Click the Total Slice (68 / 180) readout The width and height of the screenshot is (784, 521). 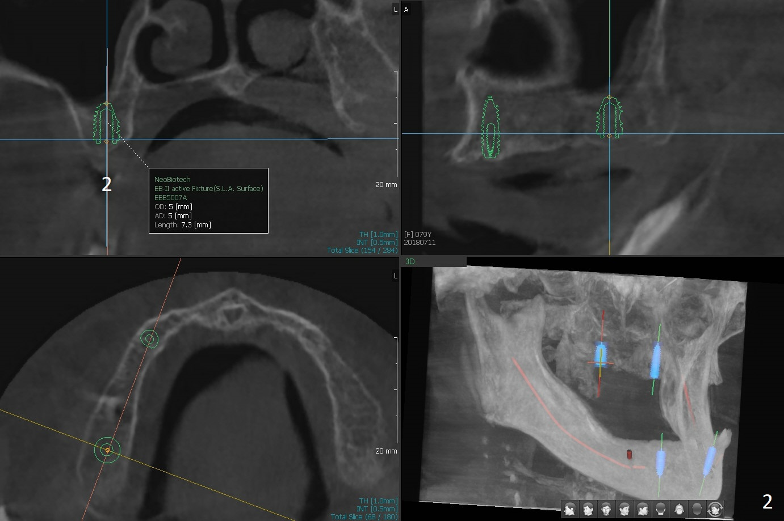click(364, 516)
